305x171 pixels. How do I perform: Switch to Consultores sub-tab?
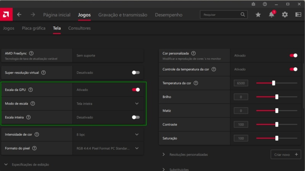[79, 28]
